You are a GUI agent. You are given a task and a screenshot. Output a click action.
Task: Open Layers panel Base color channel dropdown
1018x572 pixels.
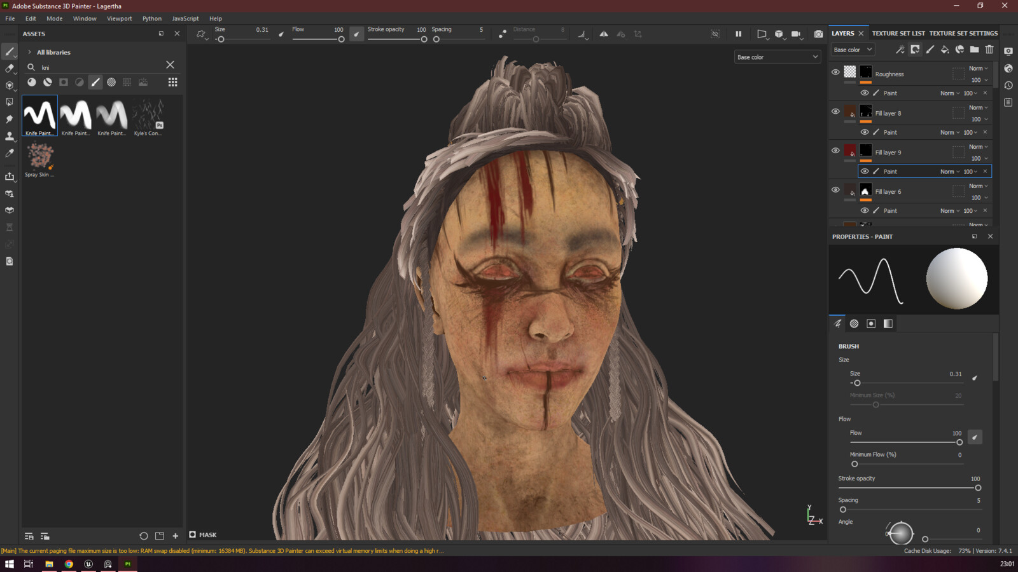(853, 50)
